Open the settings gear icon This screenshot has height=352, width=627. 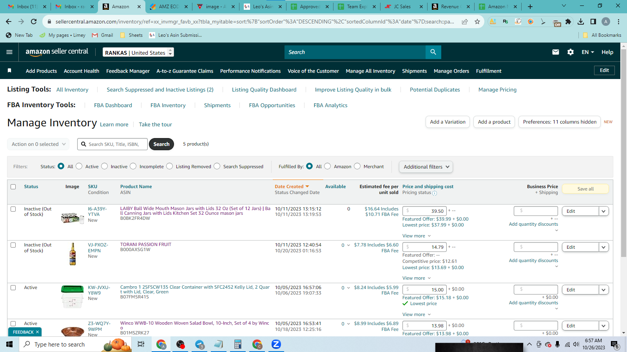(x=571, y=52)
